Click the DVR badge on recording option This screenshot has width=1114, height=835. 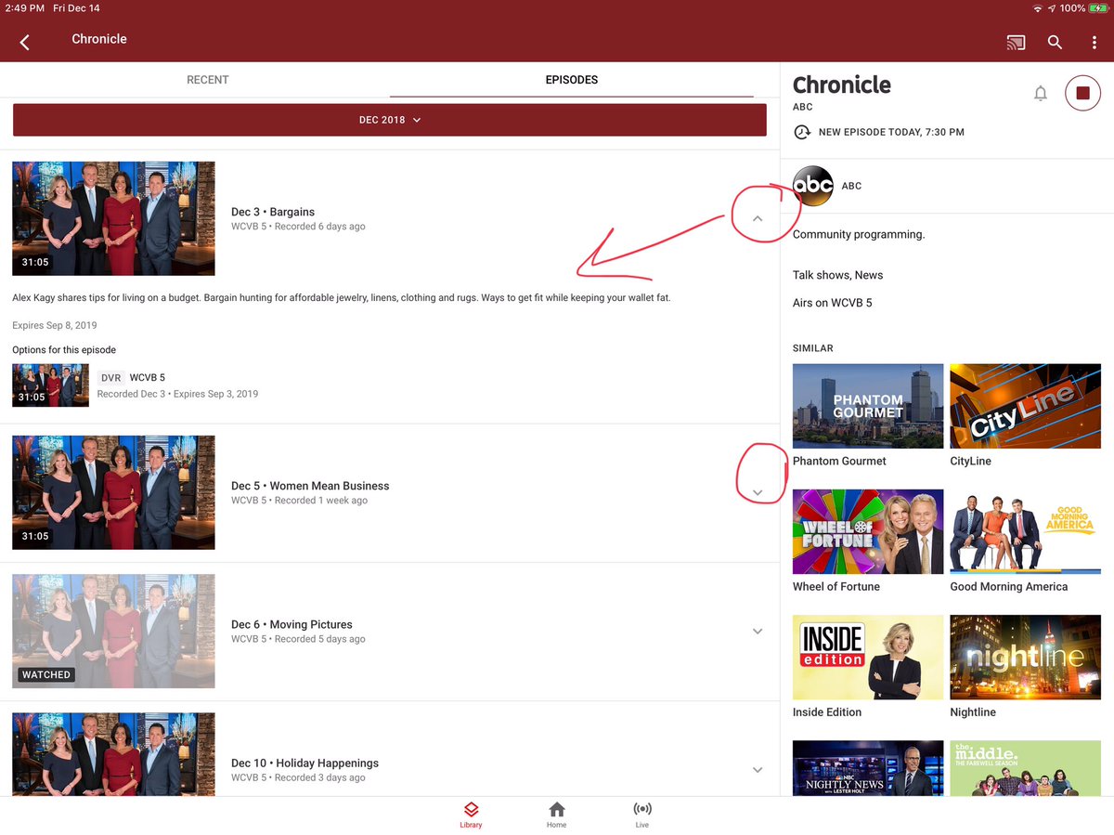(110, 378)
